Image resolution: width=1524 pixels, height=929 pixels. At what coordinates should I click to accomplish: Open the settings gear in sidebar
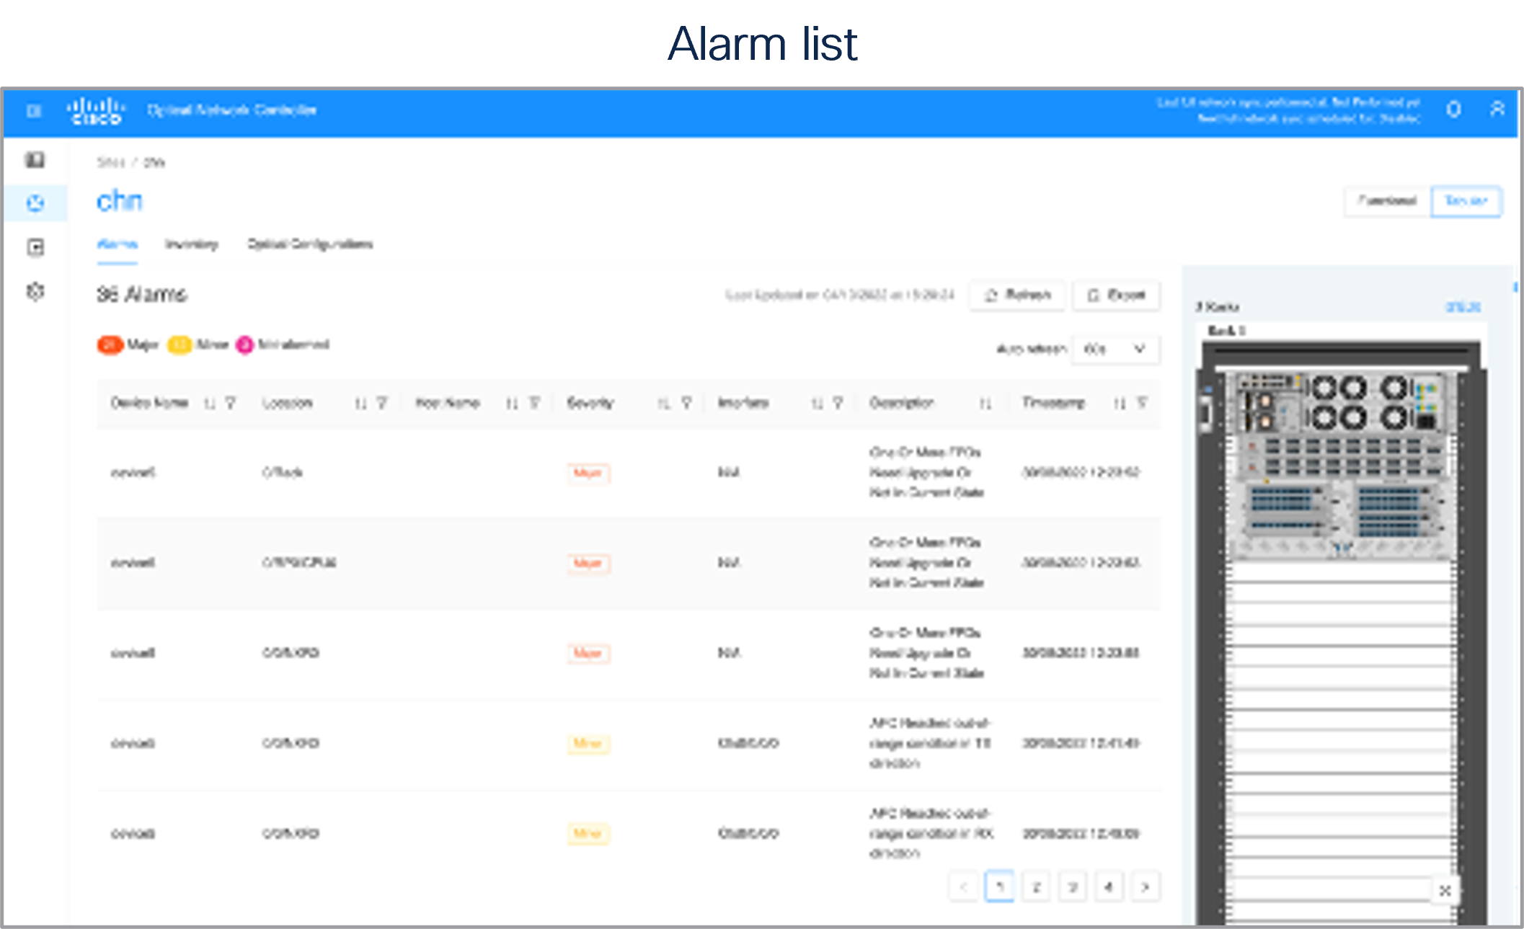[35, 291]
